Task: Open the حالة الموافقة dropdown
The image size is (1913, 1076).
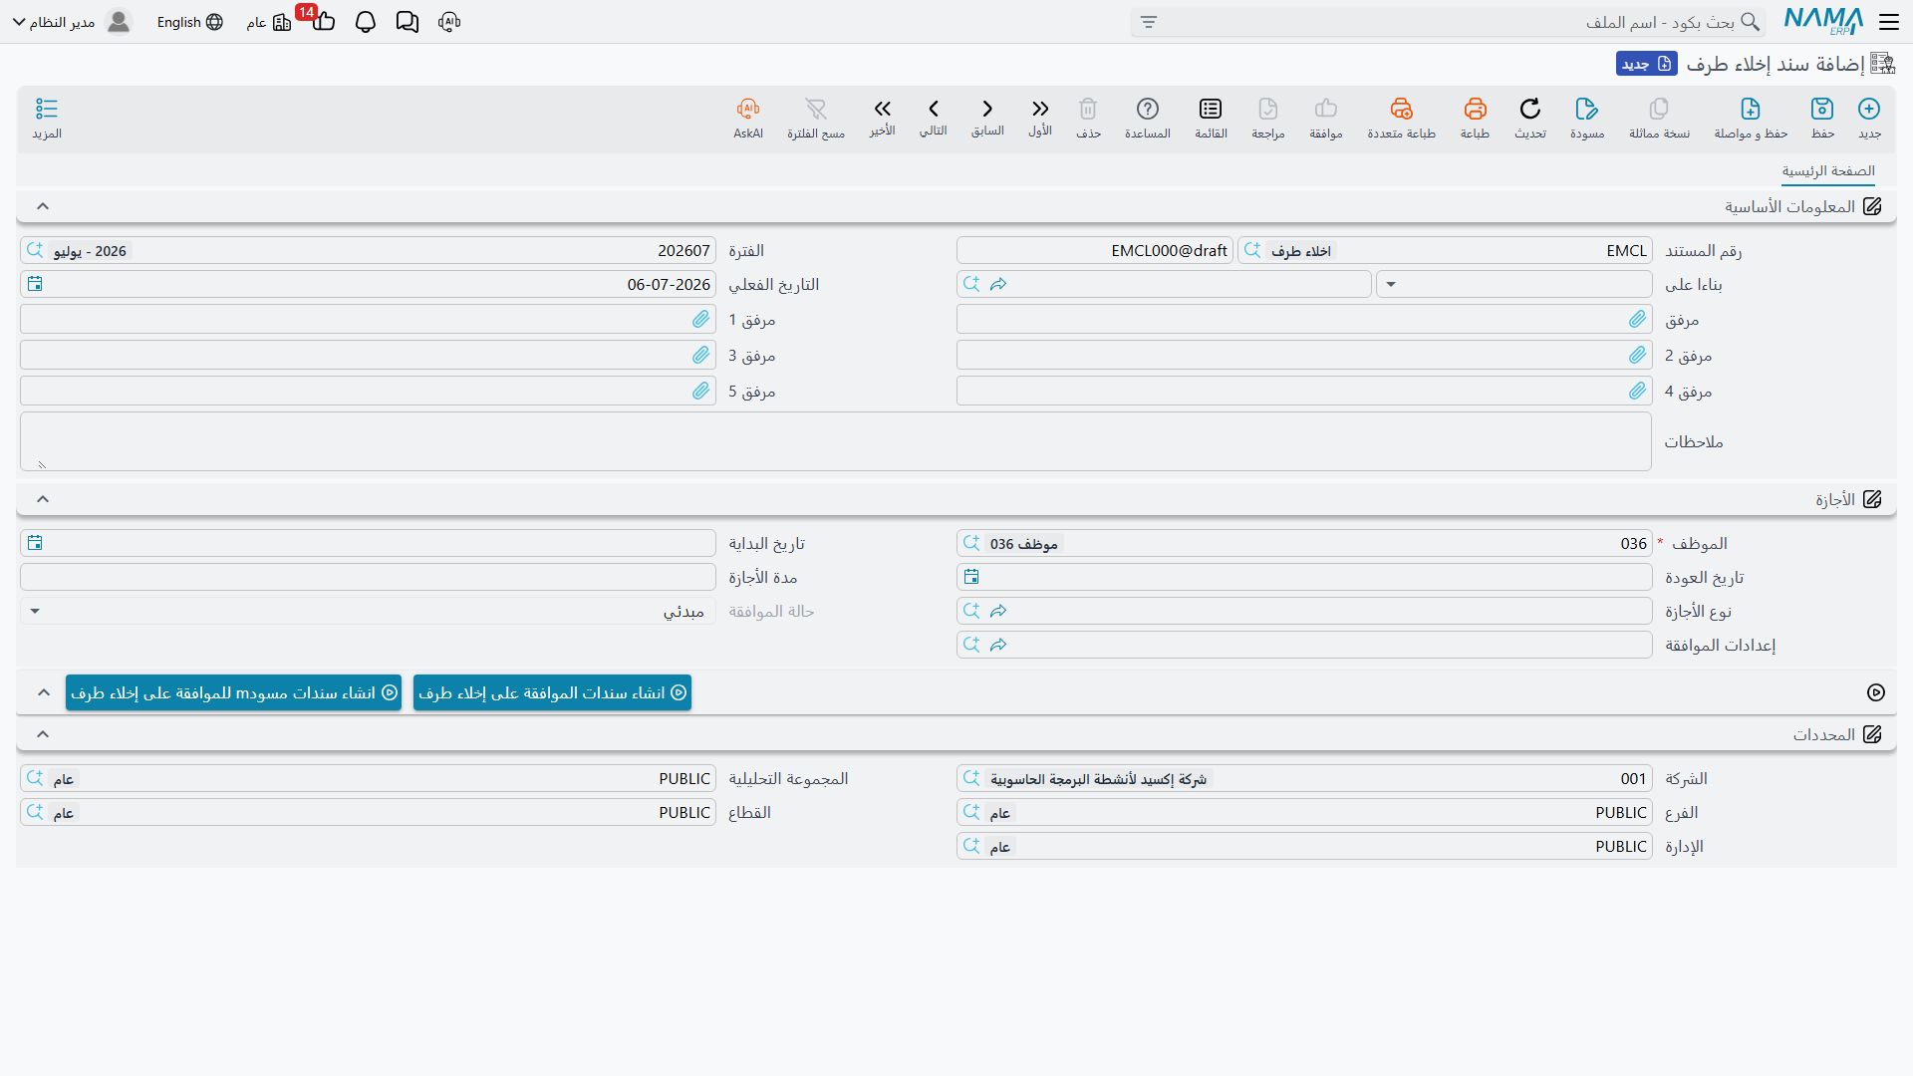Action: point(368,611)
